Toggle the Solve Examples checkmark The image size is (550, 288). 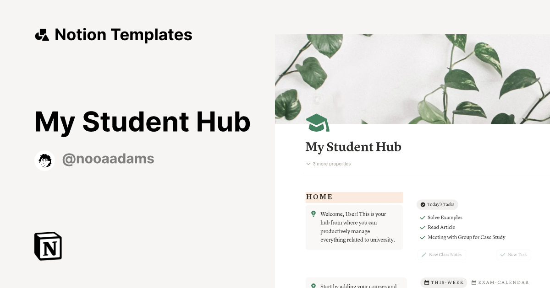pos(422,217)
